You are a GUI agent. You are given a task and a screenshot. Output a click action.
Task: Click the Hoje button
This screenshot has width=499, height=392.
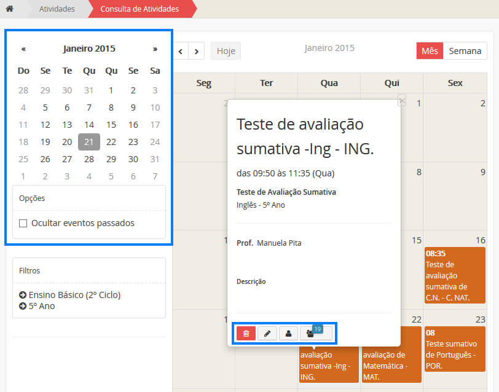(226, 51)
